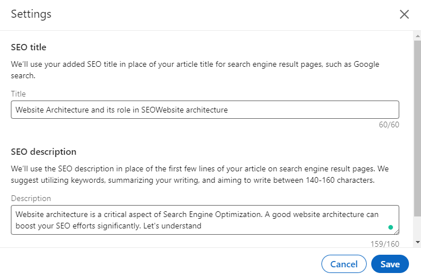Click the "Description" field label

click(31, 198)
